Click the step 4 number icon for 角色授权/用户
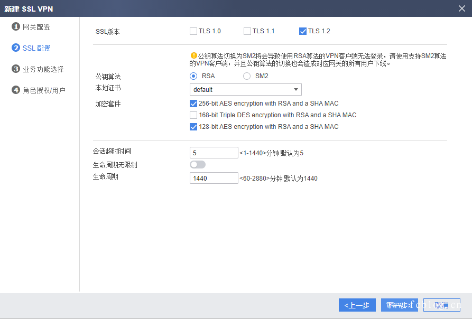The image size is (472, 319). [16, 90]
